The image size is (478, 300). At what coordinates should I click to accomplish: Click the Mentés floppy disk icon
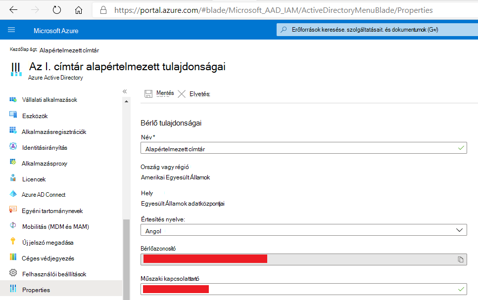pos(148,94)
